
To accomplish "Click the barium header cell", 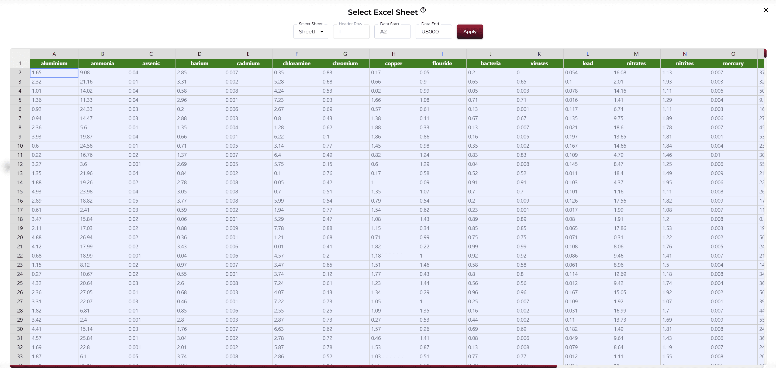I will point(200,64).
